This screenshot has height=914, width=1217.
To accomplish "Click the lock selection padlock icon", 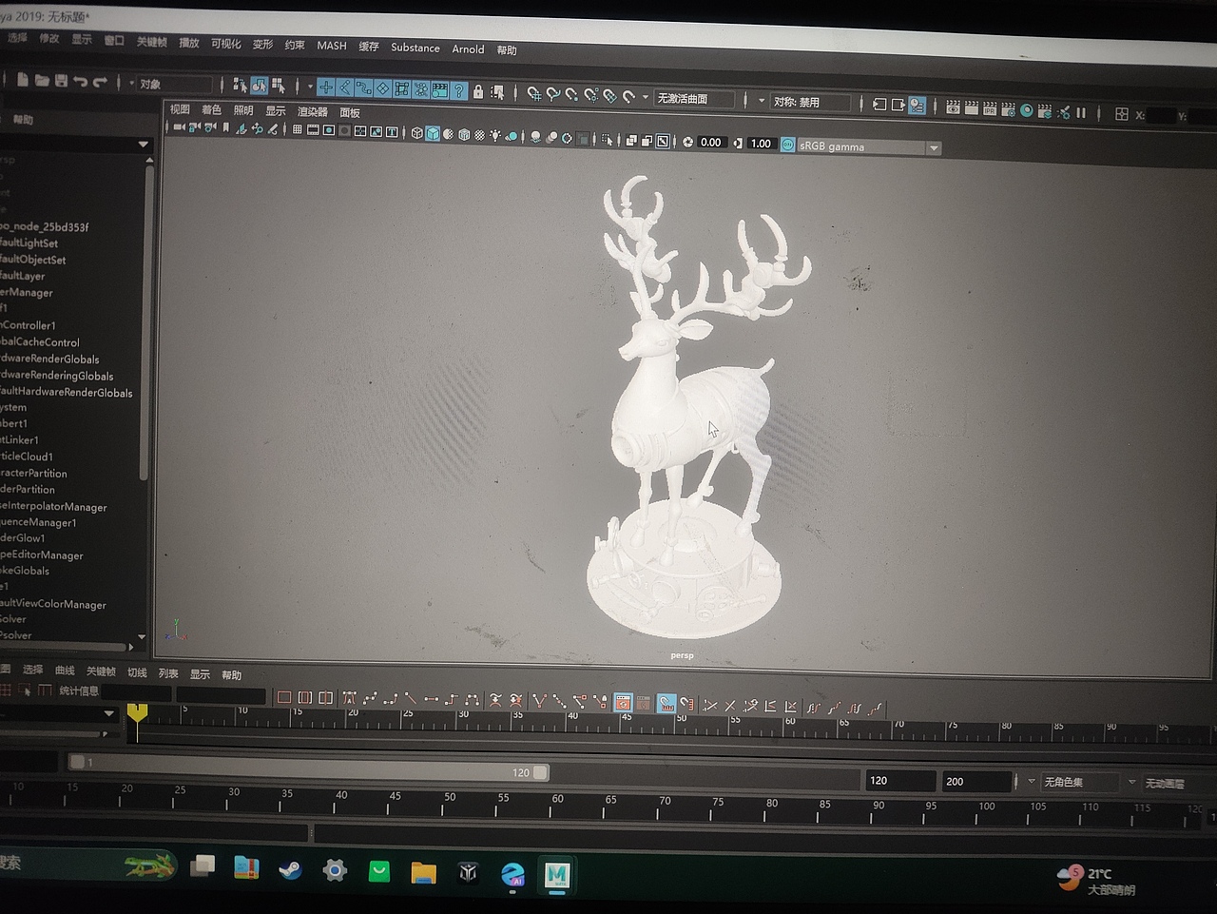I will click(x=478, y=91).
